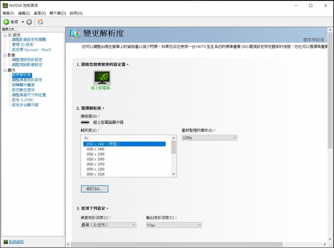Open 調整視訊影像設定 in the tree
The height and width of the screenshot is (248, 334).
tap(27, 65)
